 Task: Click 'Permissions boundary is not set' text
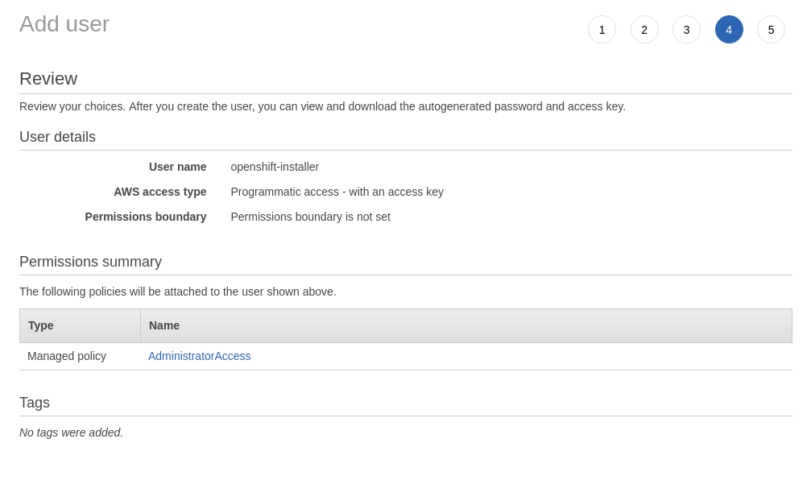tap(310, 217)
